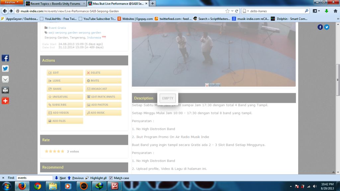Open a new tab with plus button
The height and width of the screenshot is (191, 340).
coord(152,4)
